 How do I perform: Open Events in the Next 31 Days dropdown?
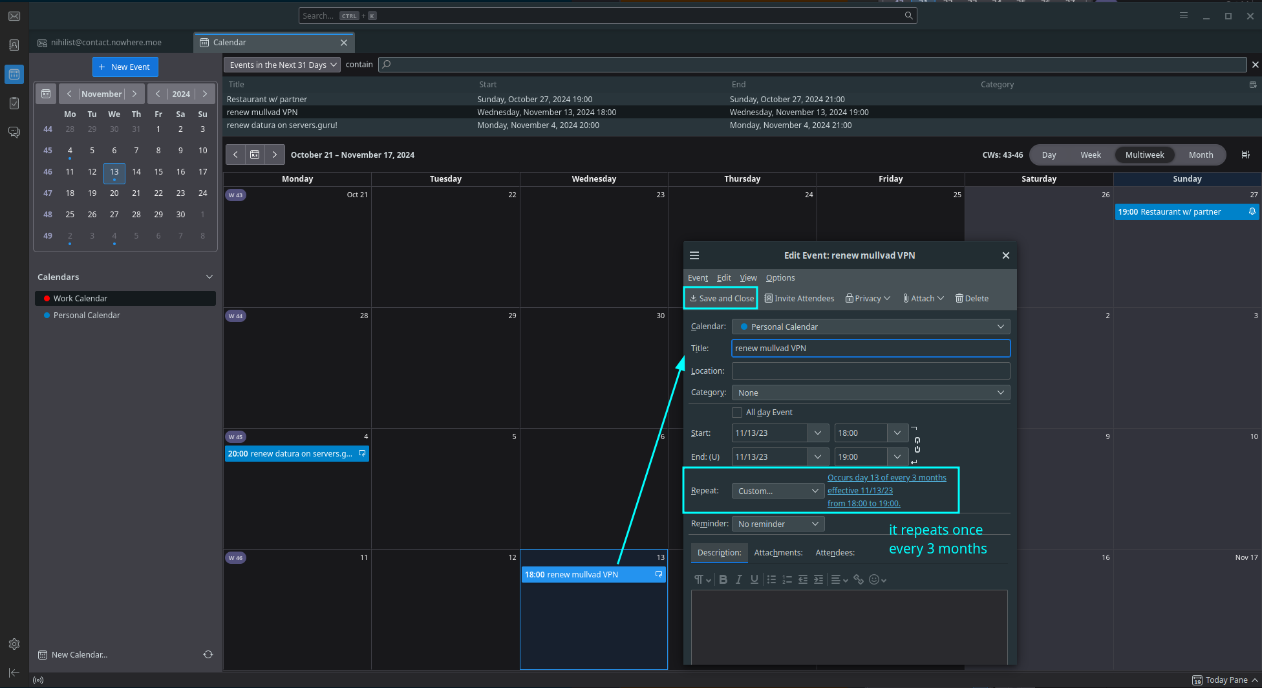click(282, 65)
